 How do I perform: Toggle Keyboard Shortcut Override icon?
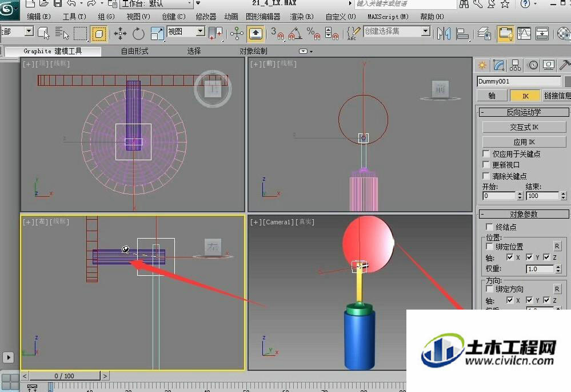[x=255, y=34]
